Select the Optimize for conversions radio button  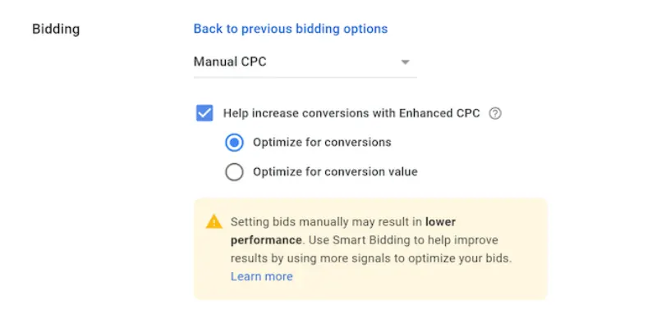coord(234,142)
